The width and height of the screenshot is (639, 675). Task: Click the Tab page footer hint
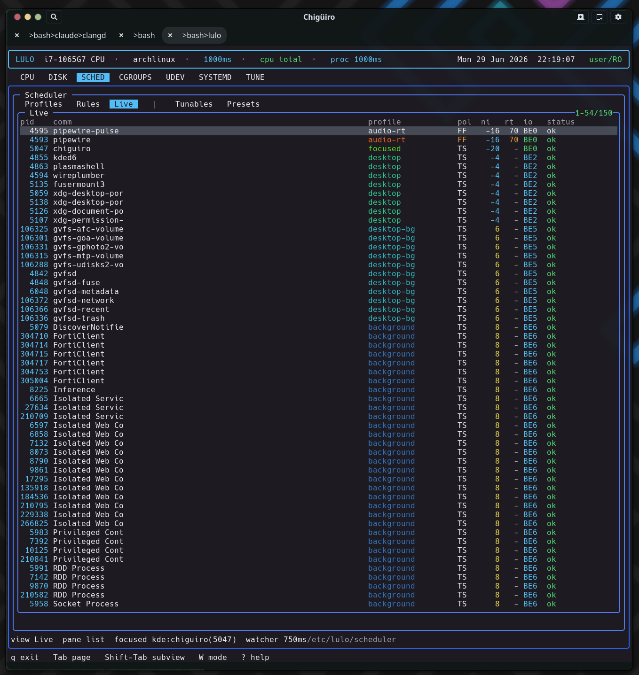[72, 657]
